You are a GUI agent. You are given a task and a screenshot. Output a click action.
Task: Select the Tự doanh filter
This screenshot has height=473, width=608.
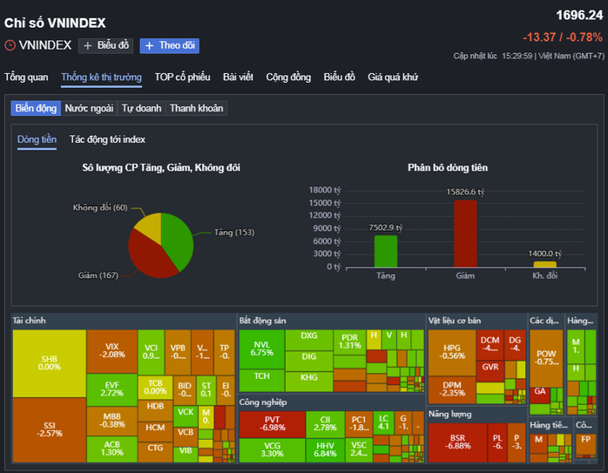(140, 109)
